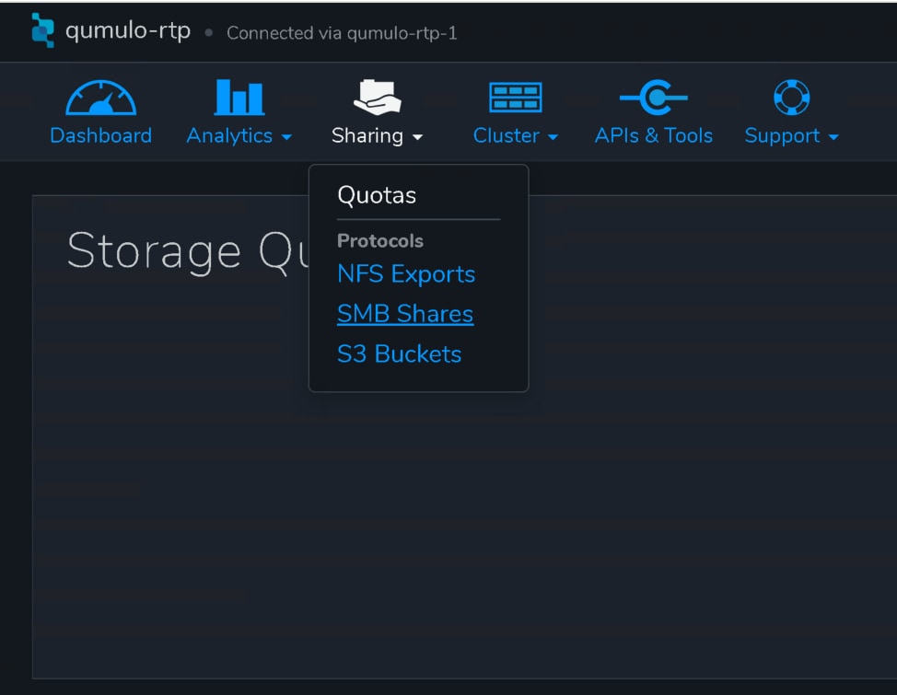This screenshot has width=897, height=695.
Task: Open APIs & Tools page label
Action: [x=654, y=135]
